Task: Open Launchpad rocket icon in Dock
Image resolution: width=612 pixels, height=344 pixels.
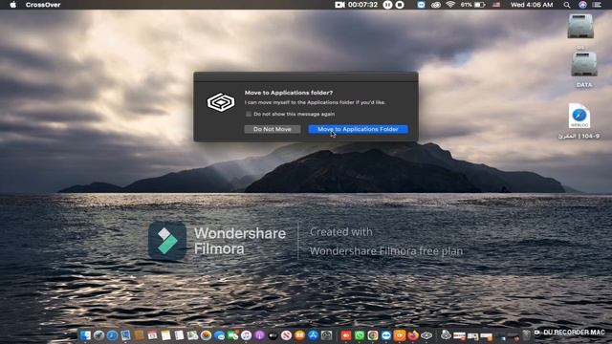Action: [98, 335]
